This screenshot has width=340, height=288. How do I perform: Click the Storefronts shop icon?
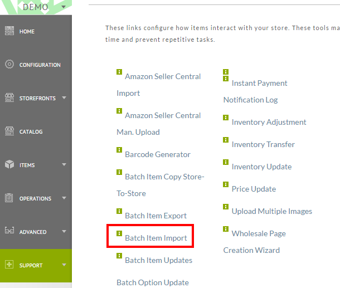[x=9, y=97]
